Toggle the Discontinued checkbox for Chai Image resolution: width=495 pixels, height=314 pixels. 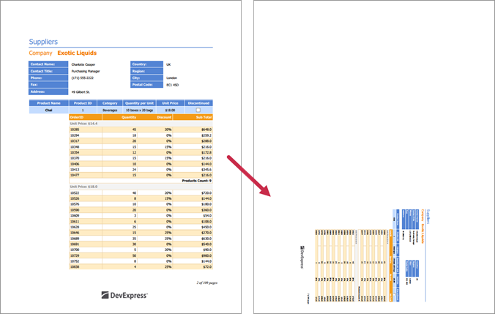tap(198, 110)
